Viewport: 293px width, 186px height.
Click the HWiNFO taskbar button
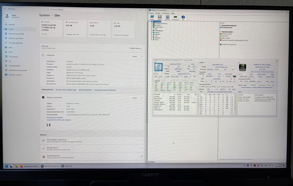(x=50, y=166)
